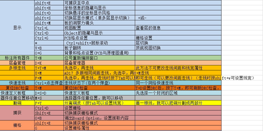
Task: Select the 视图配置 cell
Action: (99, 28)
